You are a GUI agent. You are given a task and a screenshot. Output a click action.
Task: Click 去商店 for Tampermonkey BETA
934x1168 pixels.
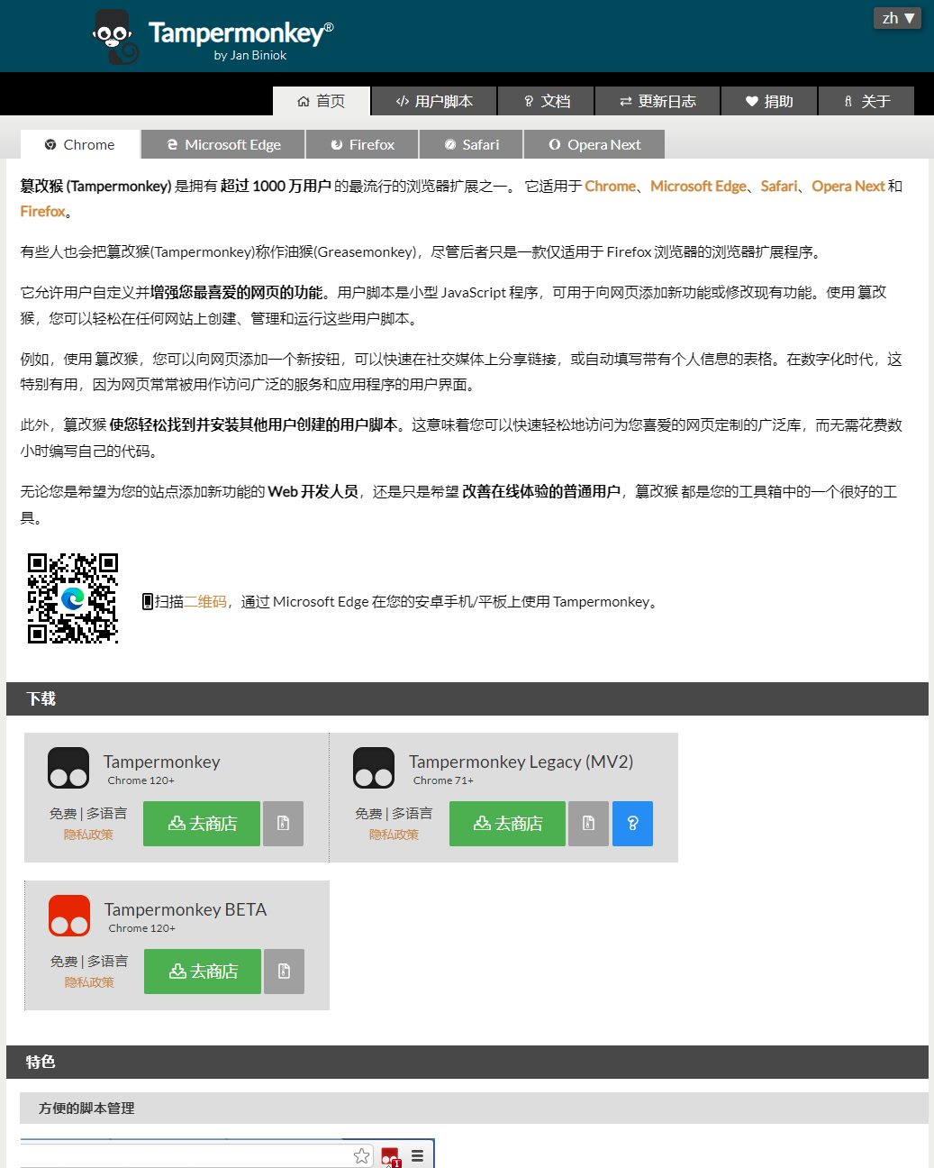click(x=203, y=972)
